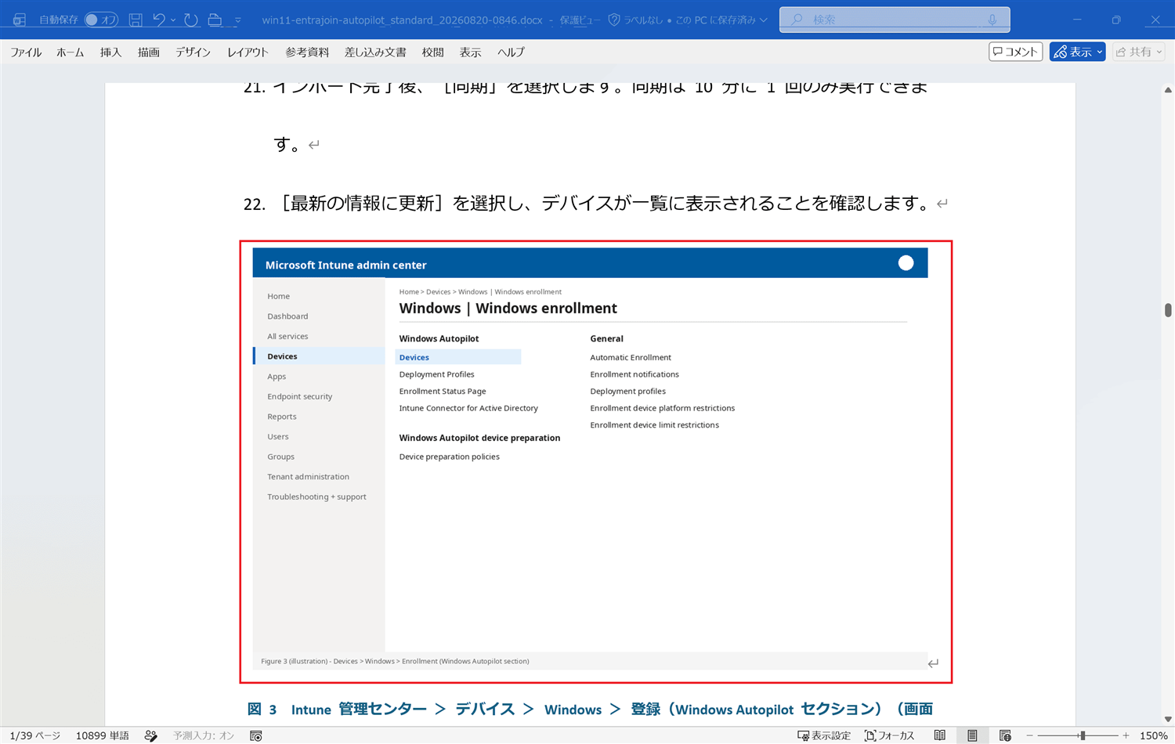Image resolution: width=1175 pixels, height=744 pixels.
Task: Click the document filename in the title bar
Action: tap(402, 20)
